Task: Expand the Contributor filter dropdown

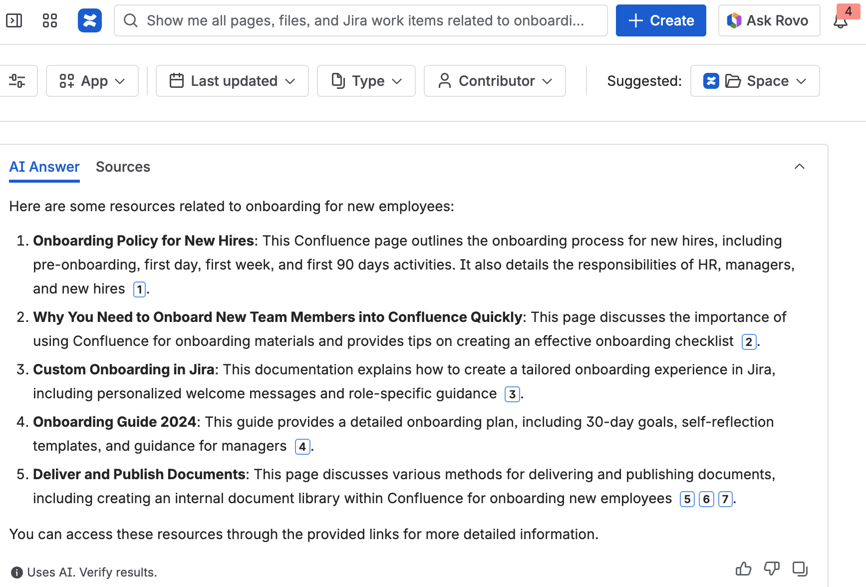Action: coord(495,81)
